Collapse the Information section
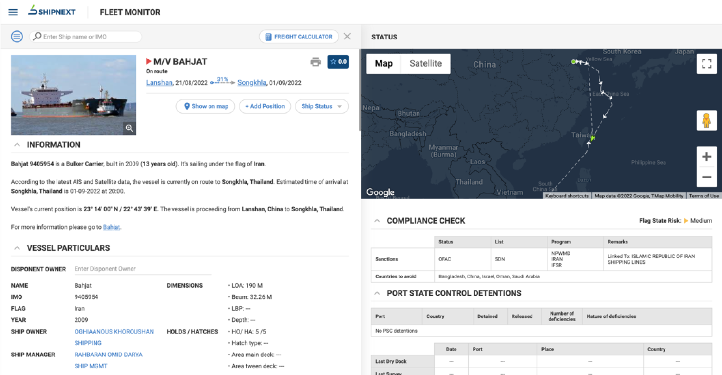This screenshot has height=375, width=722. 17,145
